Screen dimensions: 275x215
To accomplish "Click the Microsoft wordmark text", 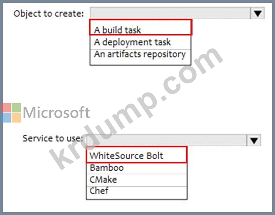I will [x=56, y=113].
